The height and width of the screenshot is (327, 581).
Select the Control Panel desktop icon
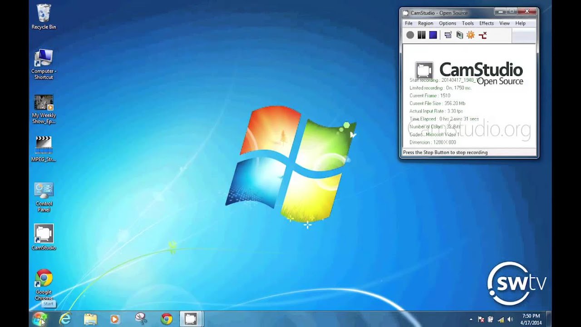click(x=44, y=198)
